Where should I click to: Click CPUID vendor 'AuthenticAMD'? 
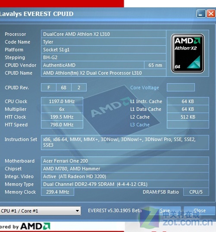[93, 65]
